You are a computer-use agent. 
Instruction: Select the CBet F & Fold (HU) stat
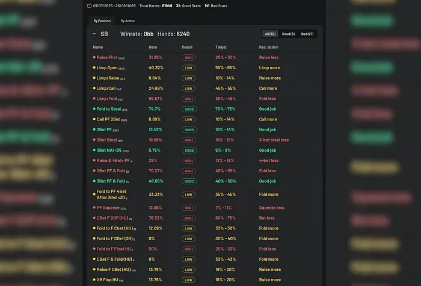[x=114, y=259]
